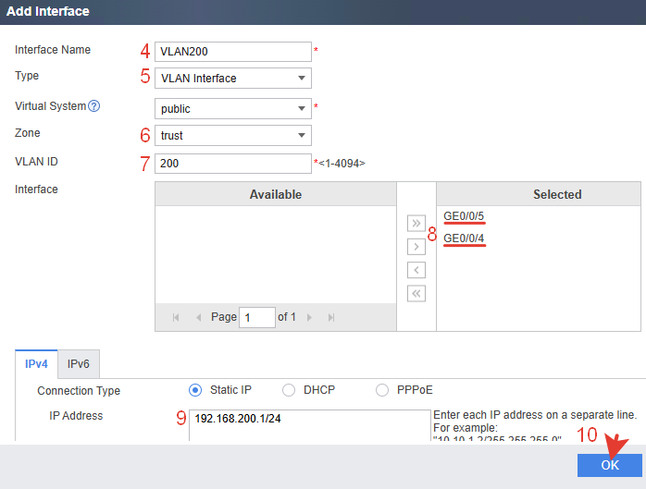Move all interfaces to Selected list
Image resolution: width=646 pixels, height=489 pixels.
[x=416, y=223]
